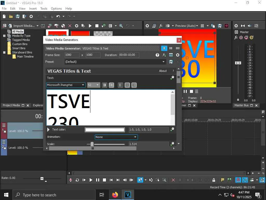266x200 pixels.
Task: Toggle the Master Bus lock fader channels
Action: click(238, 99)
